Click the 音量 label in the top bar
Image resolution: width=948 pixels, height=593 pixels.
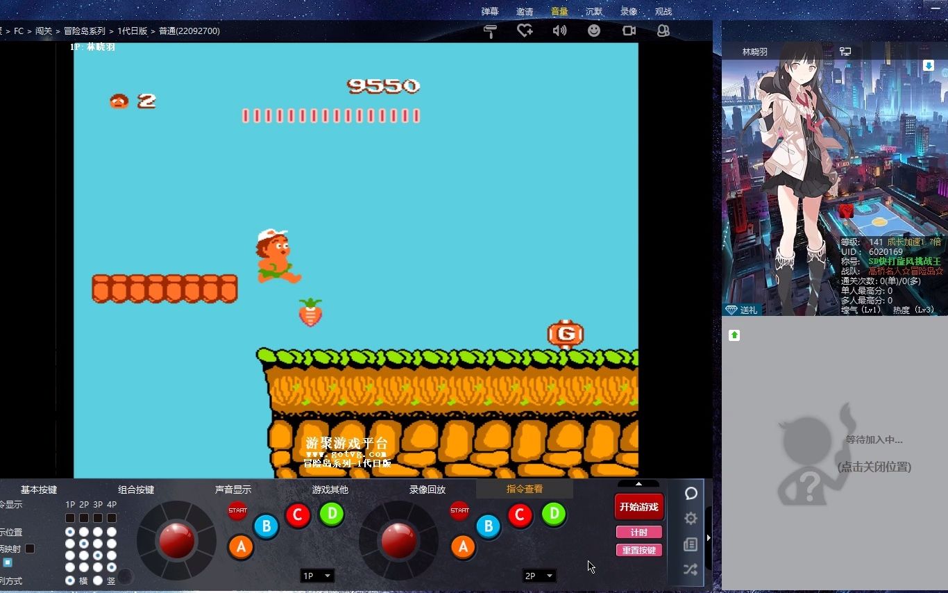[x=559, y=11]
